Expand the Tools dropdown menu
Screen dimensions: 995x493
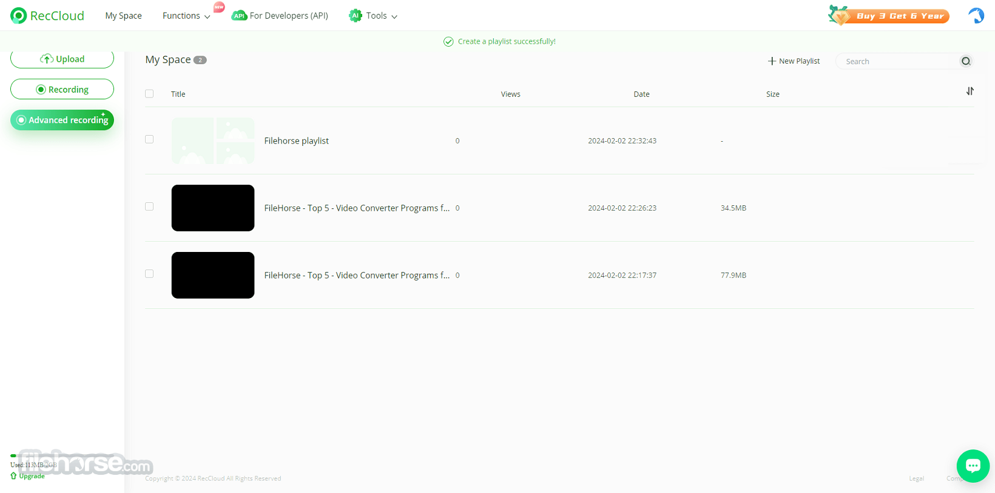(x=382, y=16)
